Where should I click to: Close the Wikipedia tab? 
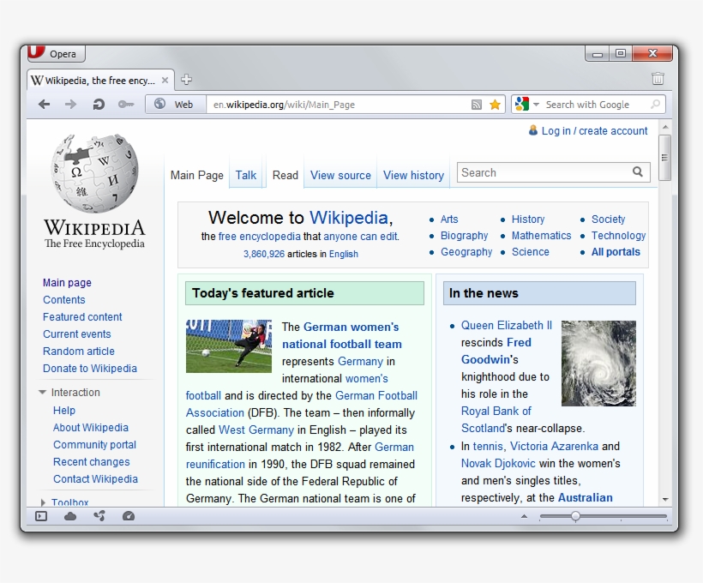(165, 81)
